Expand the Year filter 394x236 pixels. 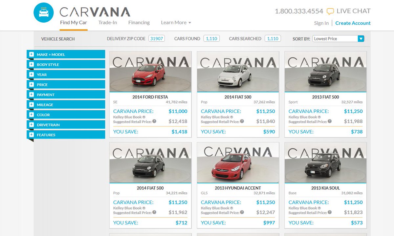coord(66,75)
